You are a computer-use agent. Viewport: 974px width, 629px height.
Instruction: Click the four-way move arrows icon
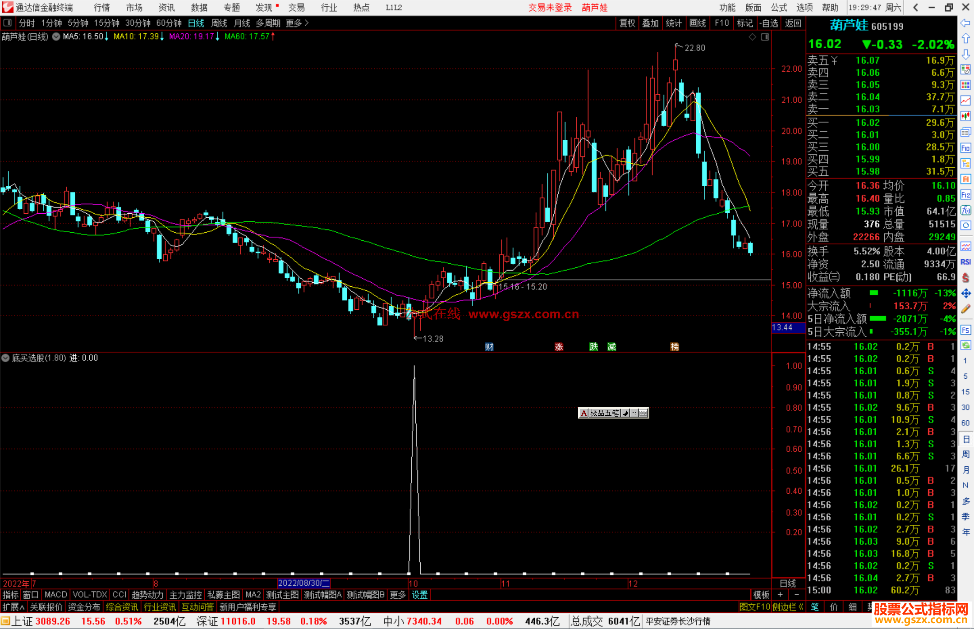click(x=965, y=294)
